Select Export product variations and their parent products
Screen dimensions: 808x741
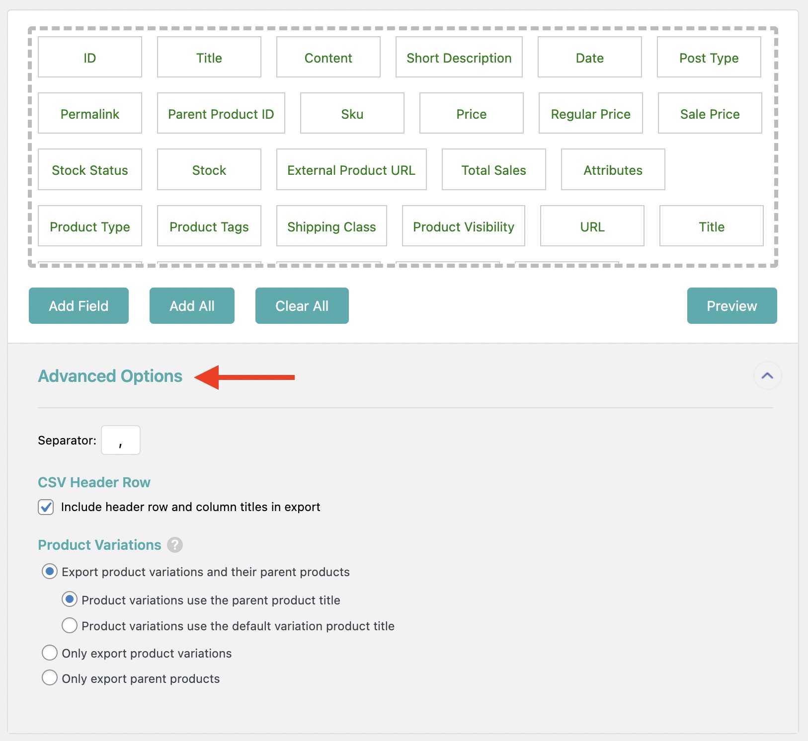coord(50,572)
